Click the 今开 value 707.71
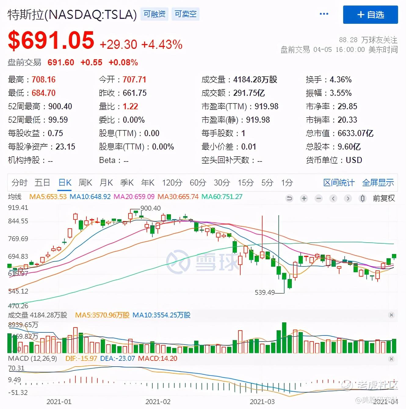406x409 pixels. click(x=134, y=80)
